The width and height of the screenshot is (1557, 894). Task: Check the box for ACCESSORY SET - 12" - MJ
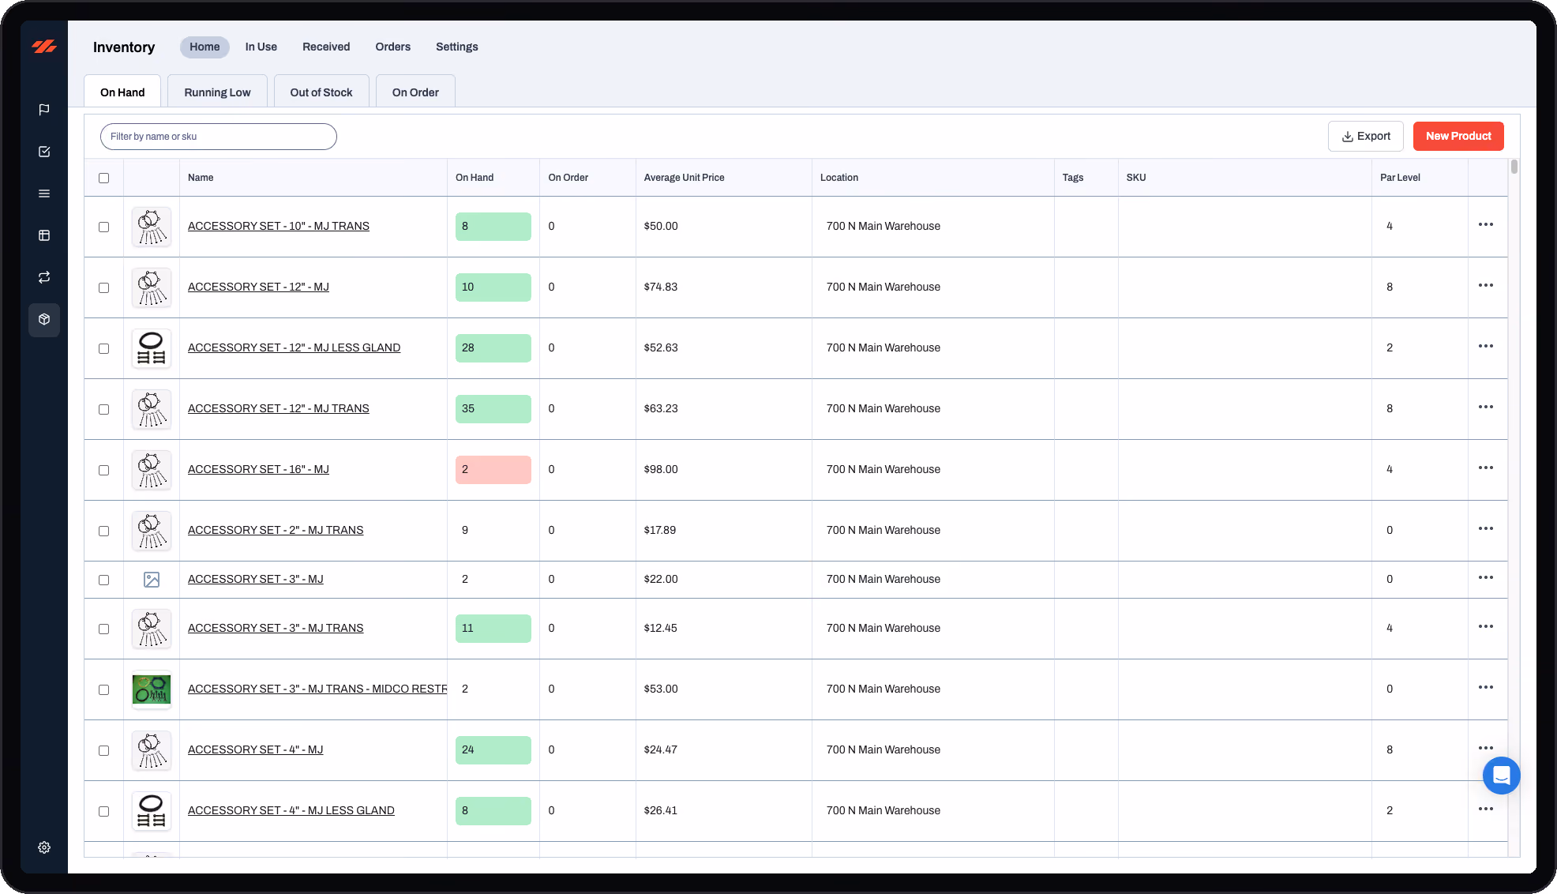click(103, 287)
